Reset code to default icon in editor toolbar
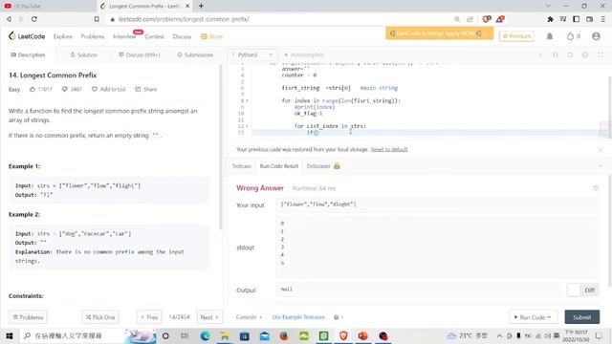Image resolution: width=612 pixels, height=344 pixels. pos(570,55)
